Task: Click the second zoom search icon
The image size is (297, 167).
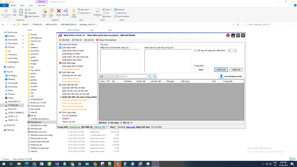Action: [x=155, y=76]
